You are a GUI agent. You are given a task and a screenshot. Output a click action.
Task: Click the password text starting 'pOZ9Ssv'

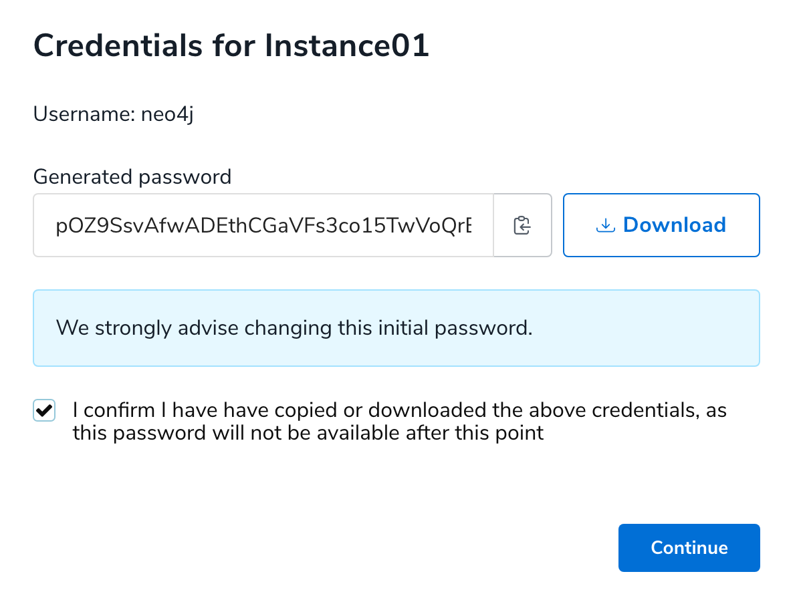coord(263,225)
